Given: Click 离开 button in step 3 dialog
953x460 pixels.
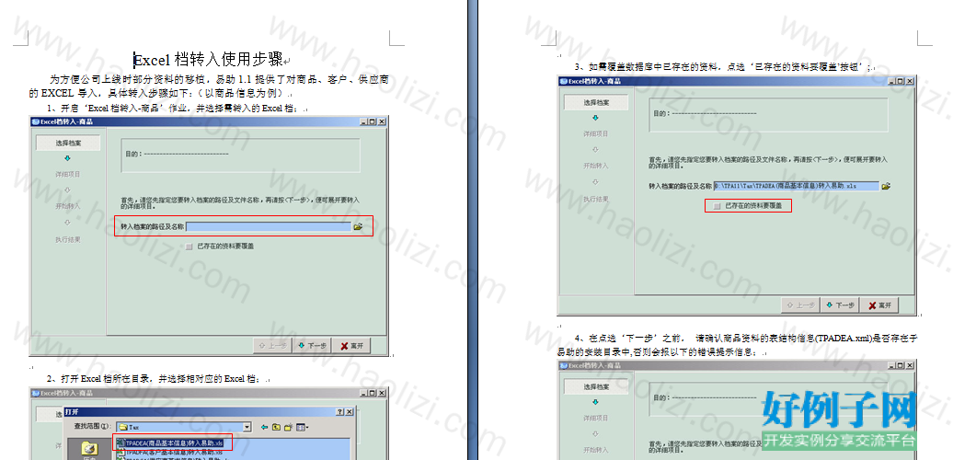Looking at the screenshot, I should 879,305.
